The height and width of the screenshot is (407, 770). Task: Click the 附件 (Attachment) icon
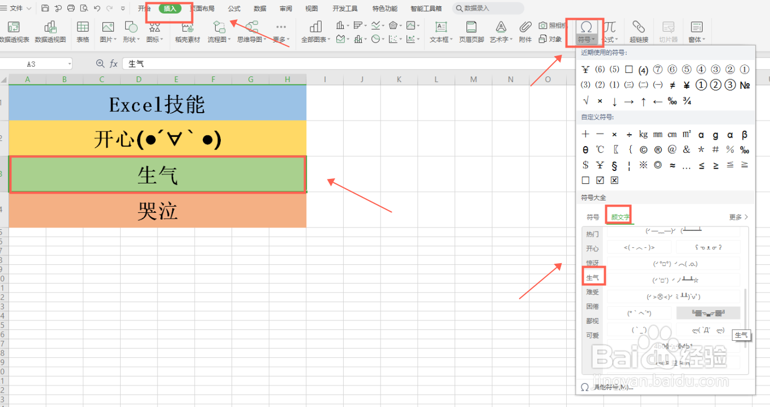point(525,31)
